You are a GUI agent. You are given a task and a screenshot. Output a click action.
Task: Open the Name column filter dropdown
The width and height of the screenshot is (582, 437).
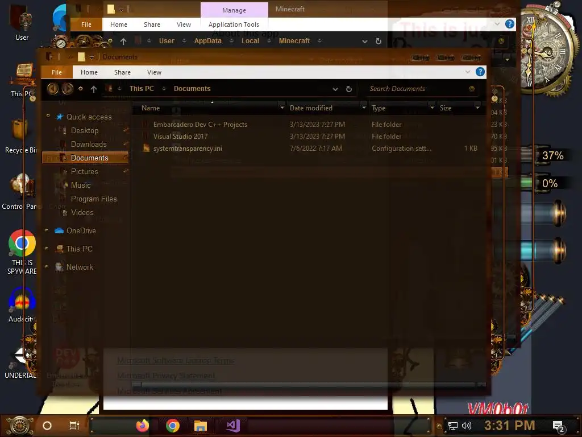tap(282, 108)
